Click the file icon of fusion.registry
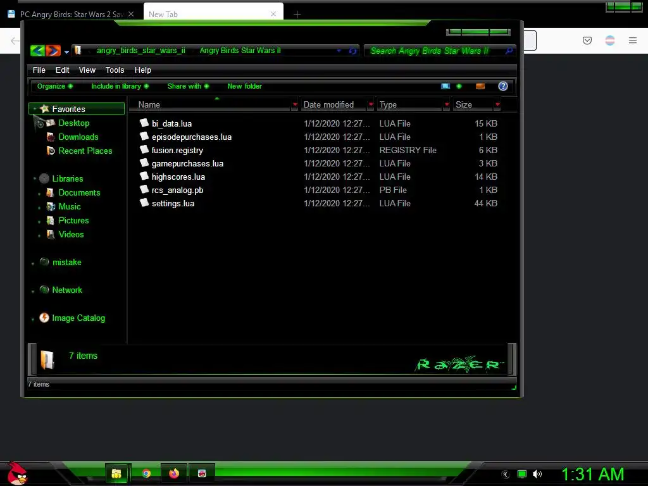Viewport: 648px width, 486px height. [x=144, y=149]
